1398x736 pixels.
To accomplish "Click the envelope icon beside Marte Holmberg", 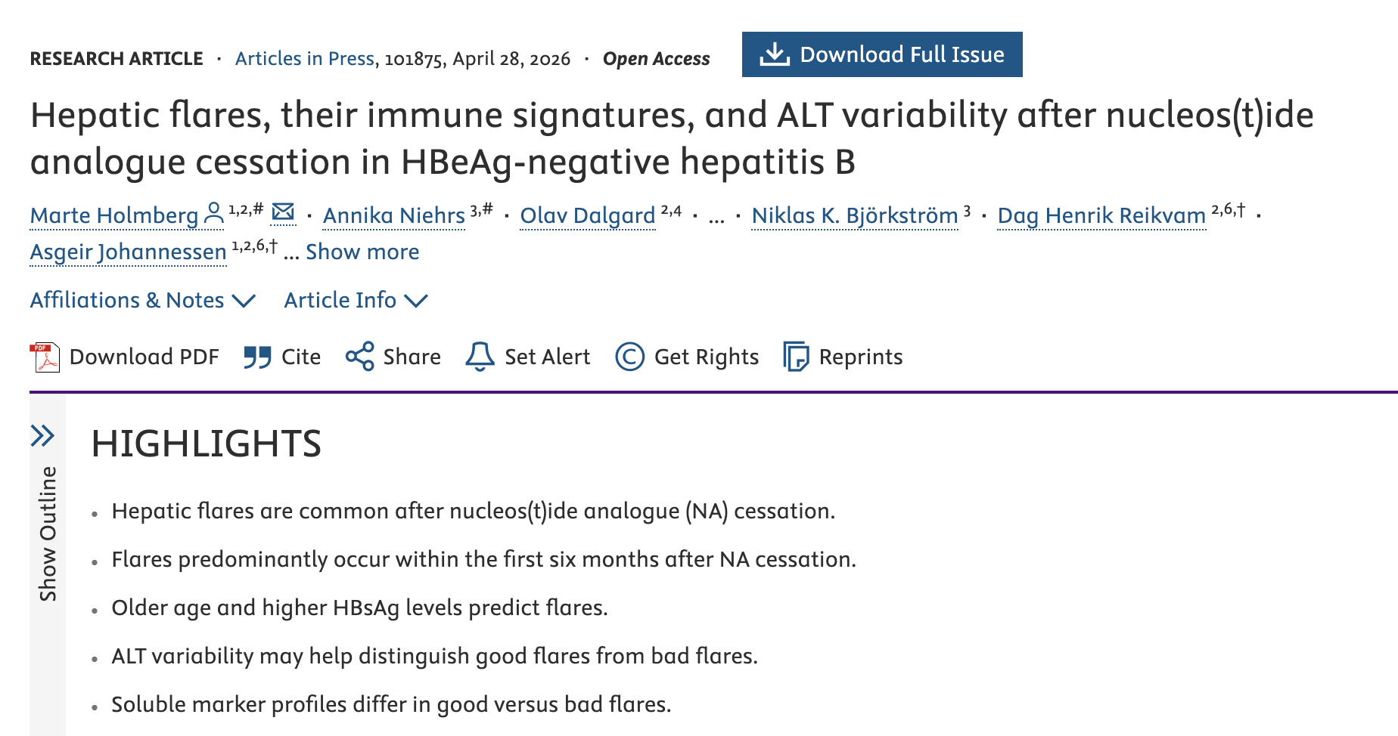I will pos(283,212).
